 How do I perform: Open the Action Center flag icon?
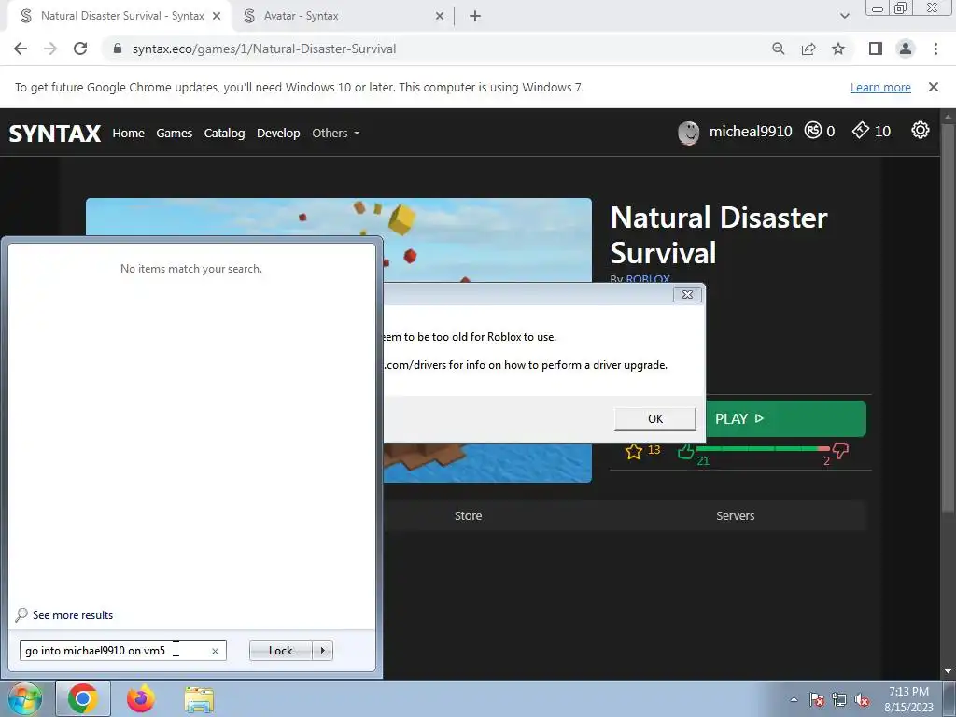(x=817, y=699)
